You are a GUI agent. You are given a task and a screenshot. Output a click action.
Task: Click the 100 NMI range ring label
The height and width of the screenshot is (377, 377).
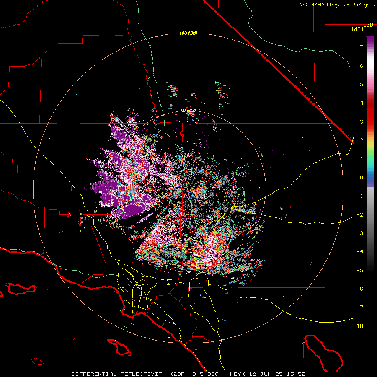[x=188, y=33]
